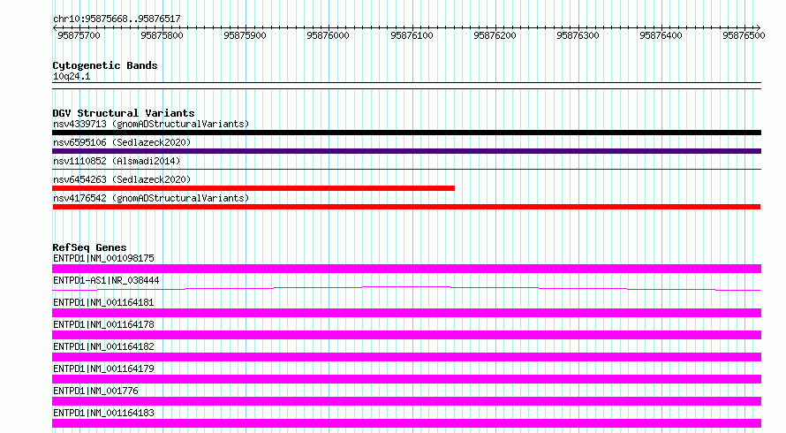Open variant nsv6454263 Sedlazeck2020 label
The width and height of the screenshot is (786, 433).
click(x=122, y=179)
